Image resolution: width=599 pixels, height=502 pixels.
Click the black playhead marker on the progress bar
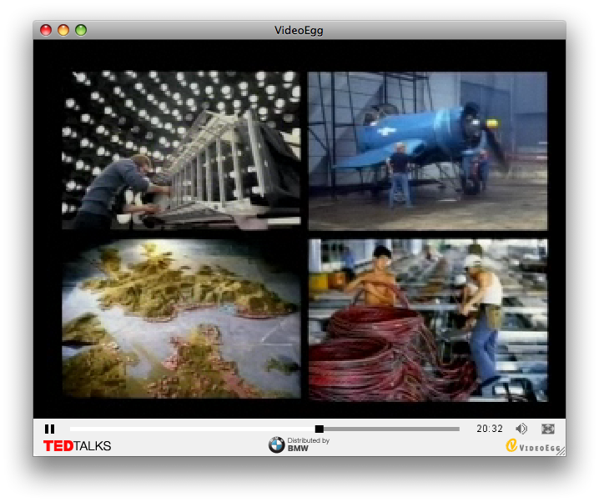[x=320, y=429]
